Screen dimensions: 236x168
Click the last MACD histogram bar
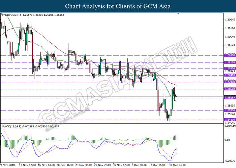(x=177, y=137)
